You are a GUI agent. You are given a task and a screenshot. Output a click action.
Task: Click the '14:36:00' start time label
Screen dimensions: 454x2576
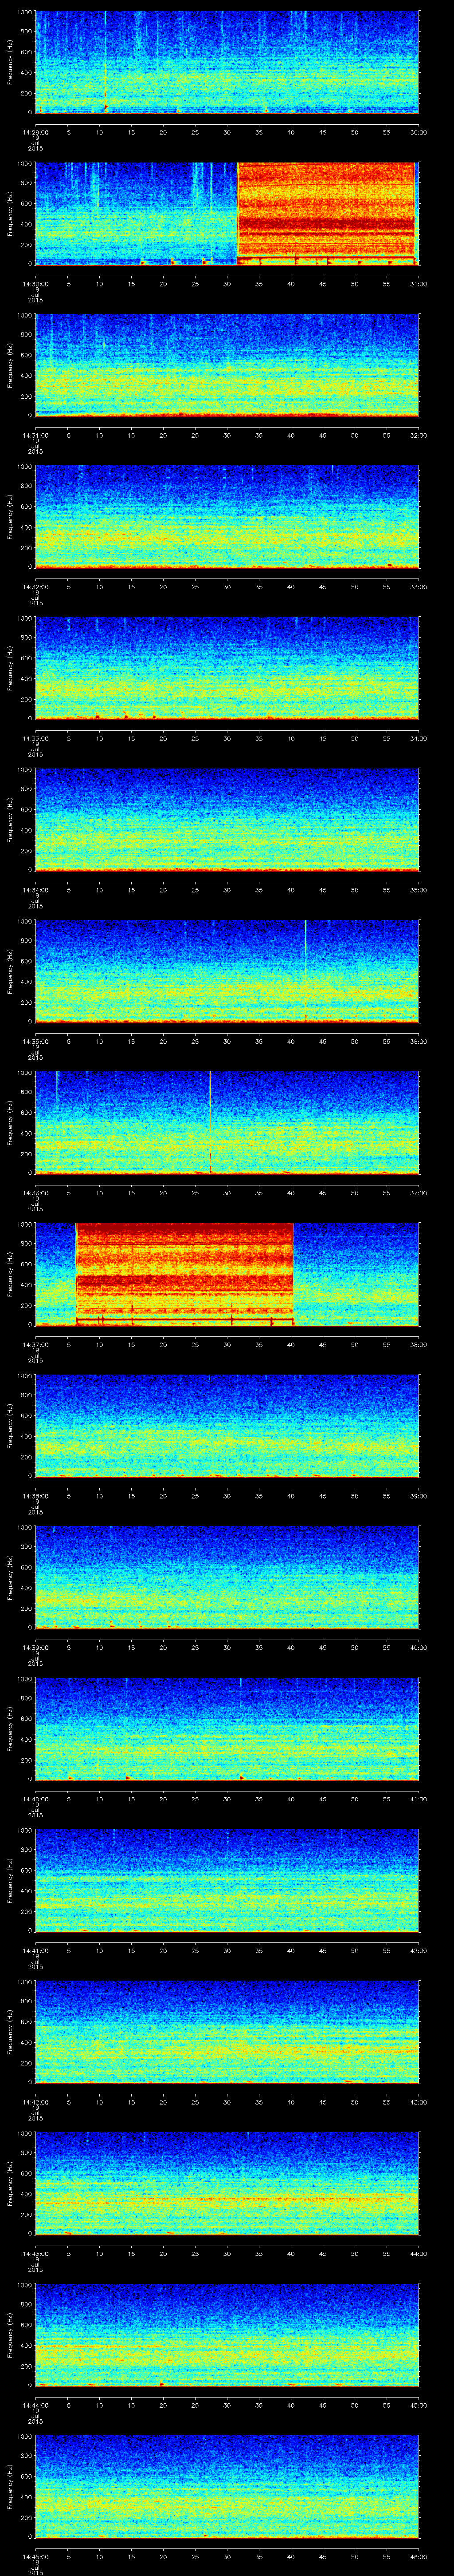click(35, 1193)
